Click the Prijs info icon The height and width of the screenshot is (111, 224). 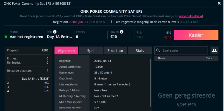pyautogui.click(x=55, y=32)
